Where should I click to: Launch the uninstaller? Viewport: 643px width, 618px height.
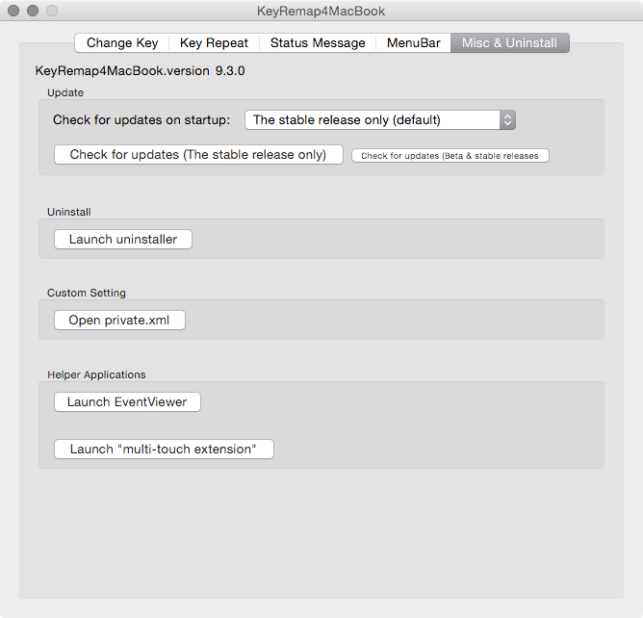[x=123, y=240]
